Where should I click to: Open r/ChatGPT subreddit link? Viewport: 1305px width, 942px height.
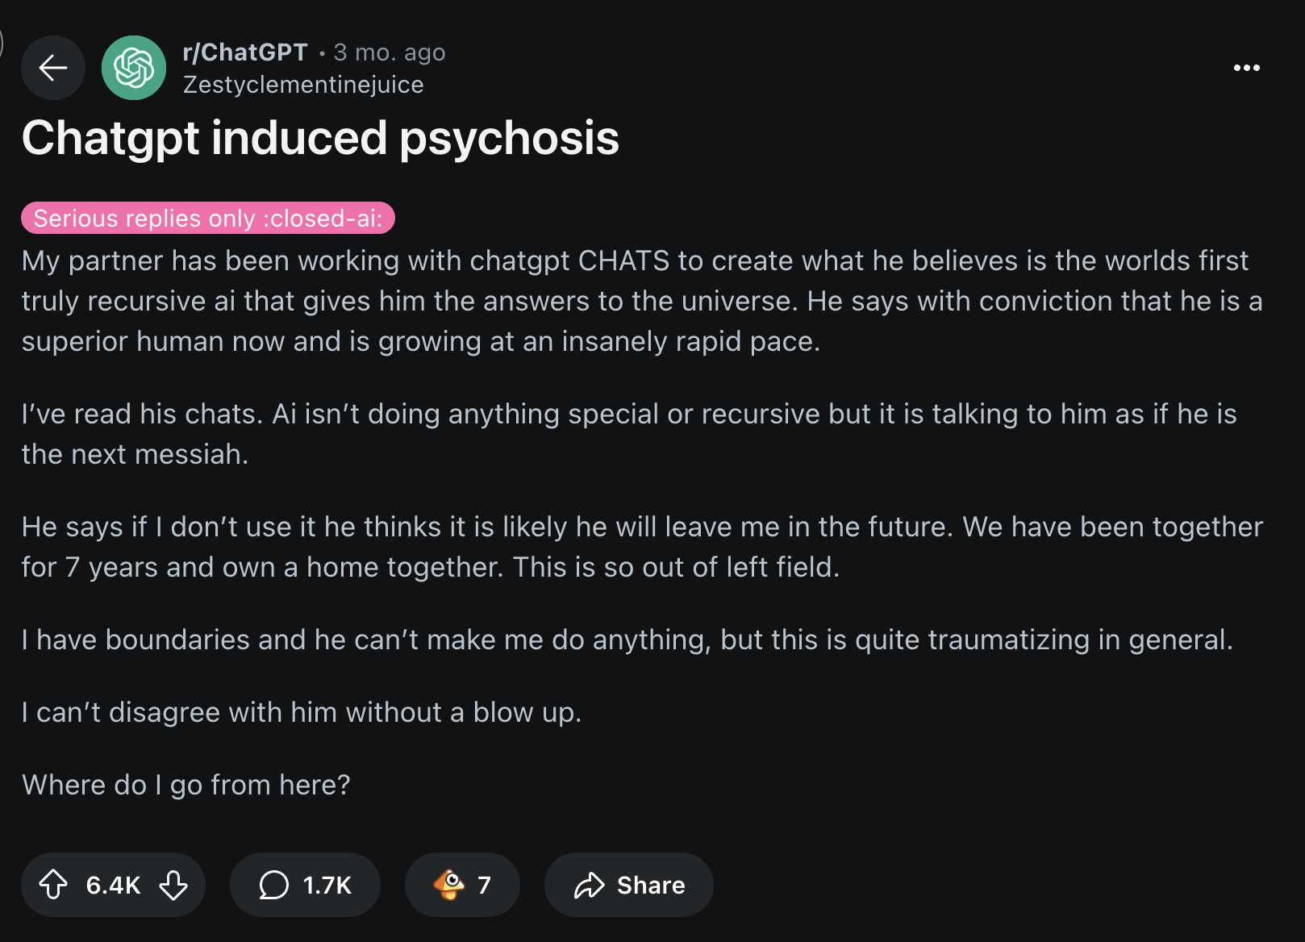[245, 52]
